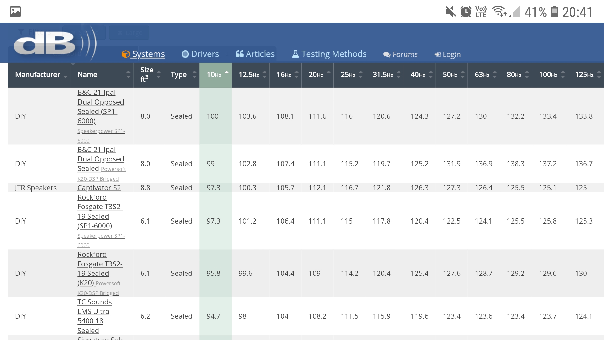Select the 136.9 value at 63Hz

point(484,164)
